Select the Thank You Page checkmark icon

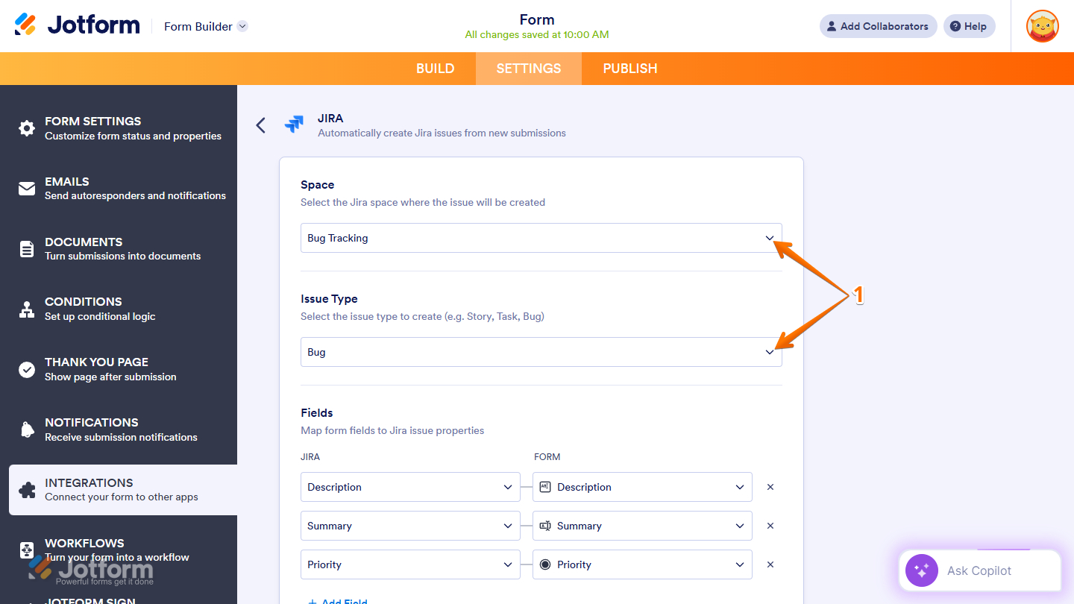pyautogui.click(x=27, y=368)
